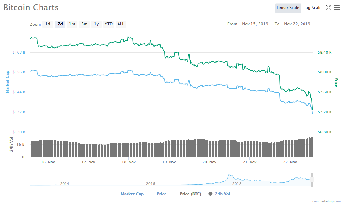Screen dimensions: 344x204
Task: Set zoom to 7d
Action: point(60,24)
